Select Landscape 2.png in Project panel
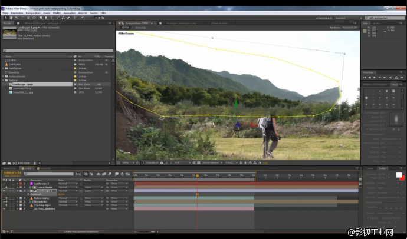Viewport: 407px width, 239px height. (22, 88)
